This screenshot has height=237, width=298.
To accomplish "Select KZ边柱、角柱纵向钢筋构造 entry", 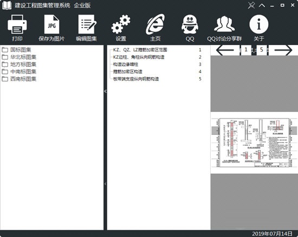I will click(139, 57).
